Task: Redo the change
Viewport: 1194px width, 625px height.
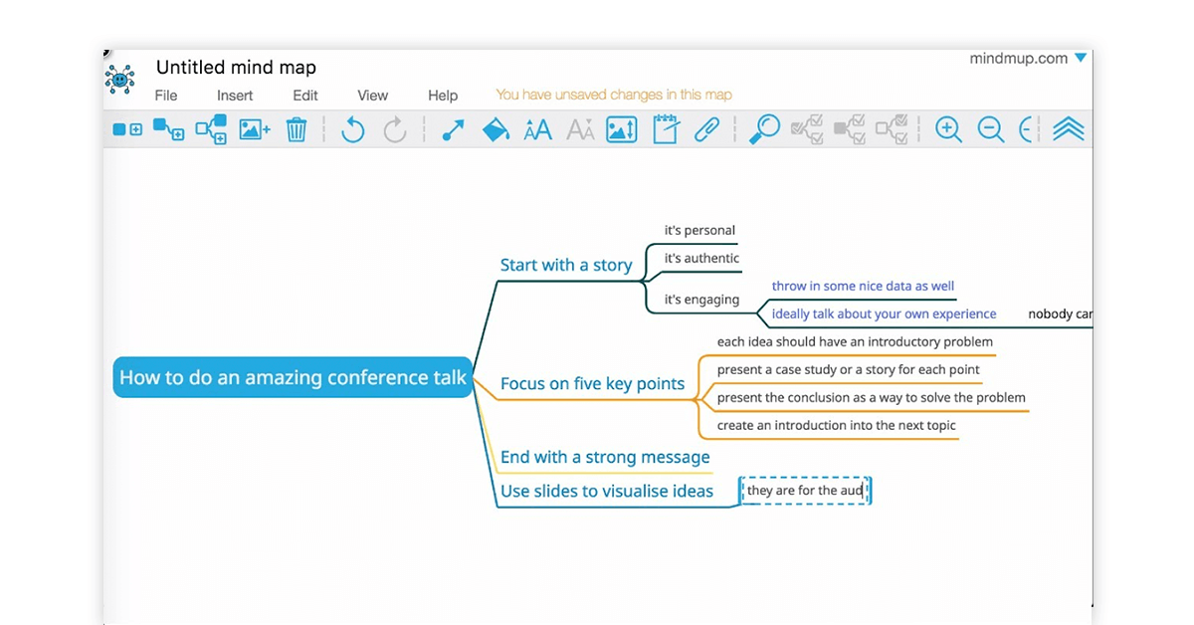Action: click(x=395, y=129)
